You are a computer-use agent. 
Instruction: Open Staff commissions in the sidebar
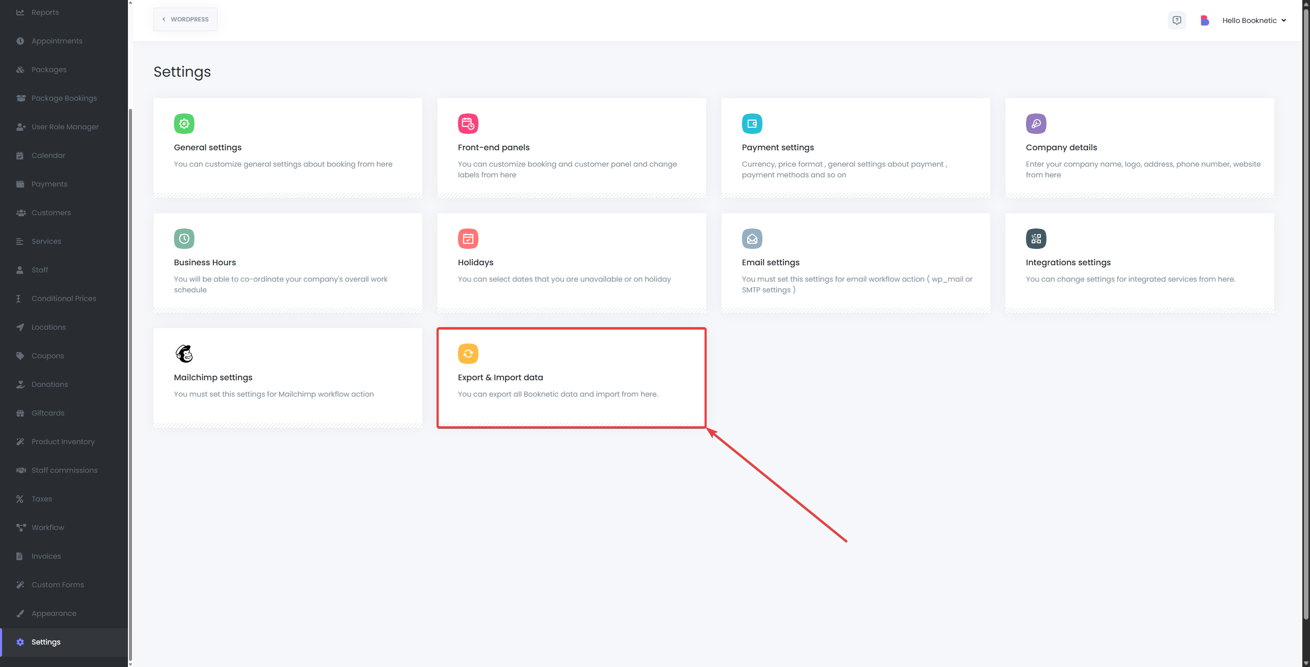coord(64,470)
